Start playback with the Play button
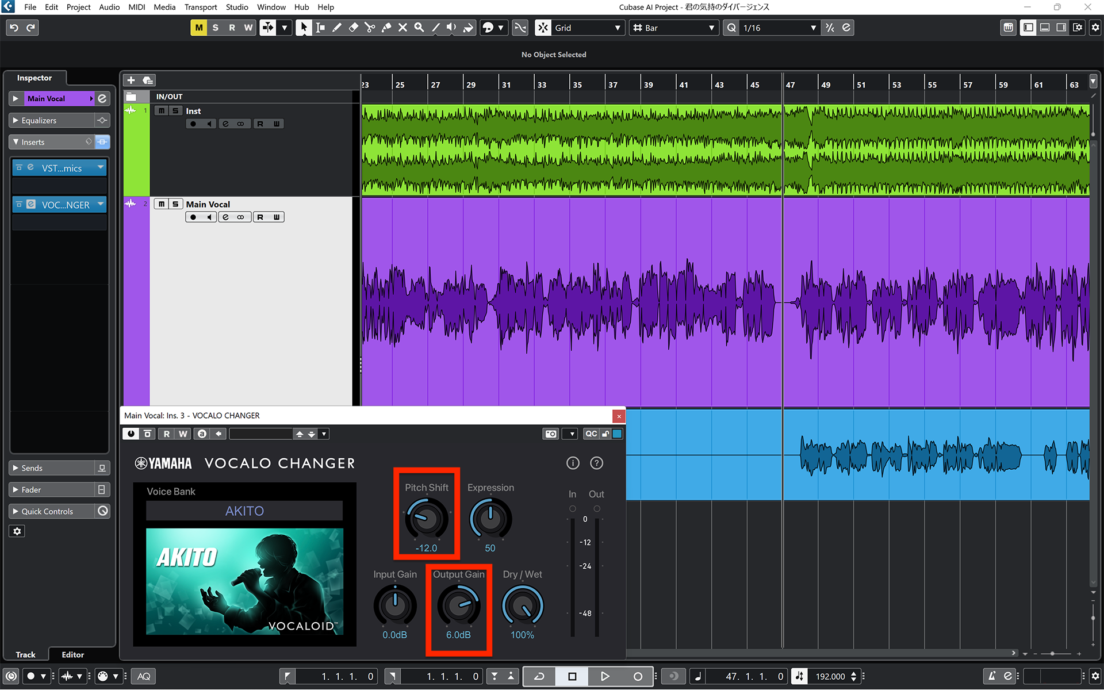 (x=605, y=676)
